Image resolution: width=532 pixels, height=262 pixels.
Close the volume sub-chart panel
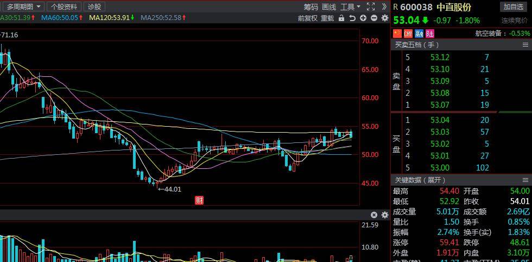374,215
